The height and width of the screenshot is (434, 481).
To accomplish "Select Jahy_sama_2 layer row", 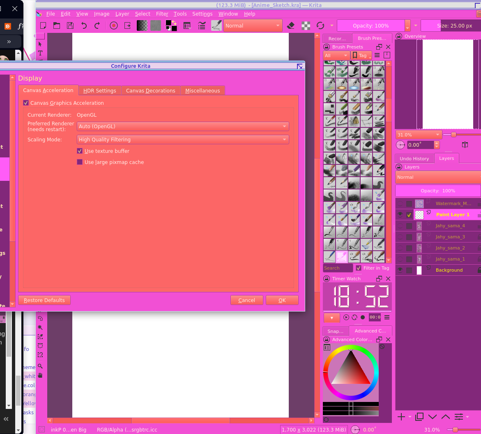I will click(438, 248).
